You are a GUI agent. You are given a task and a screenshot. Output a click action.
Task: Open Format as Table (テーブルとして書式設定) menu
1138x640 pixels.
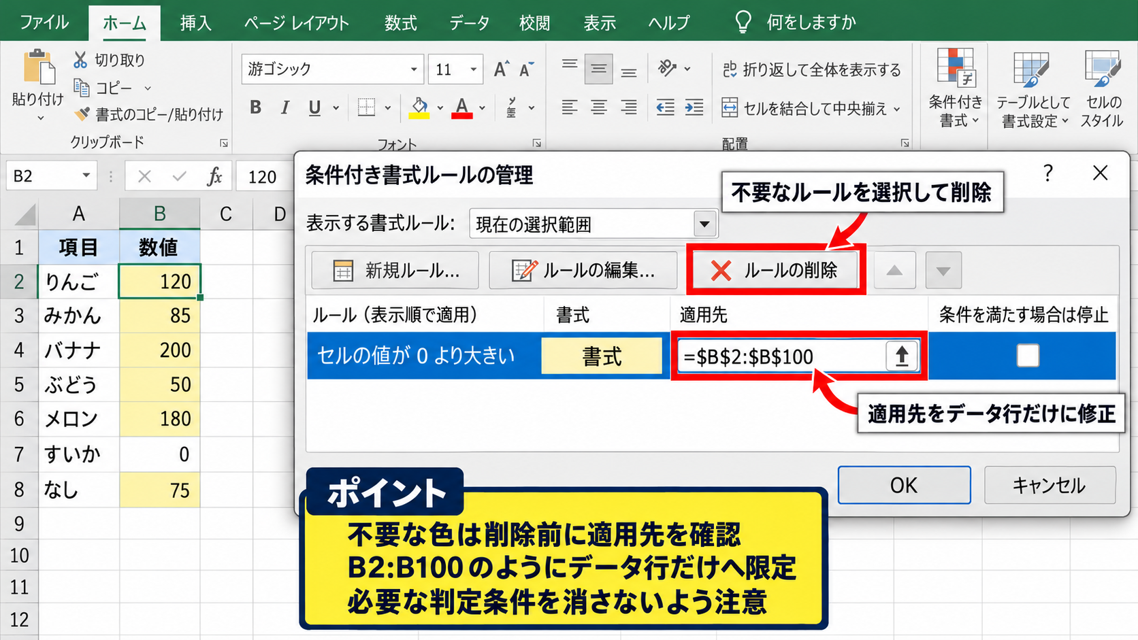(x=1033, y=88)
